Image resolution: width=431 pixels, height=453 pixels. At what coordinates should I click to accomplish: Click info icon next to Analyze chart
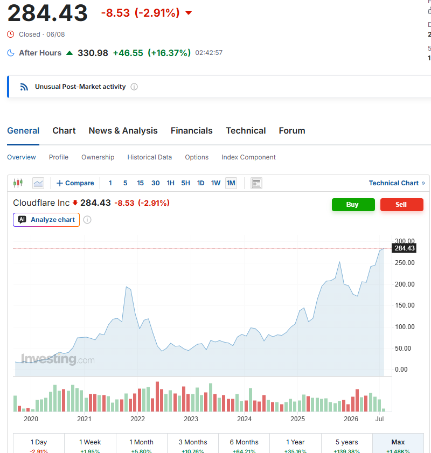click(x=87, y=220)
